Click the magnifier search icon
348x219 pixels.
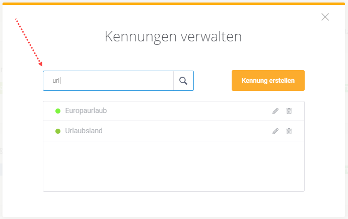183,81
